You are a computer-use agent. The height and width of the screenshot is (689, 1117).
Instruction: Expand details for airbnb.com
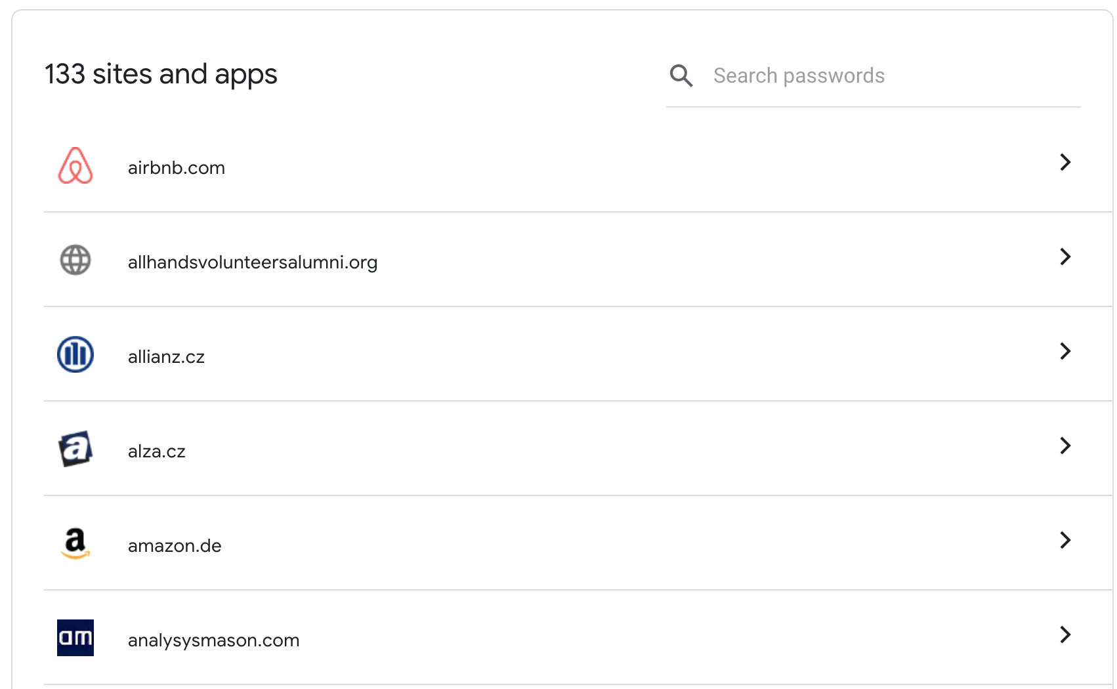pyautogui.click(x=1066, y=162)
